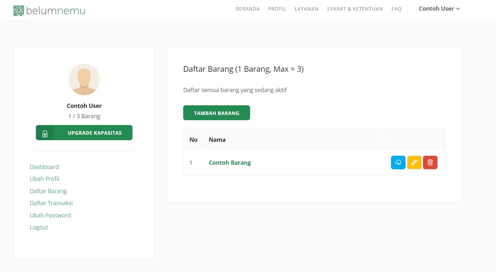Delete Contoh Barang with trash icon
The height and width of the screenshot is (272, 496).
pyautogui.click(x=430, y=162)
